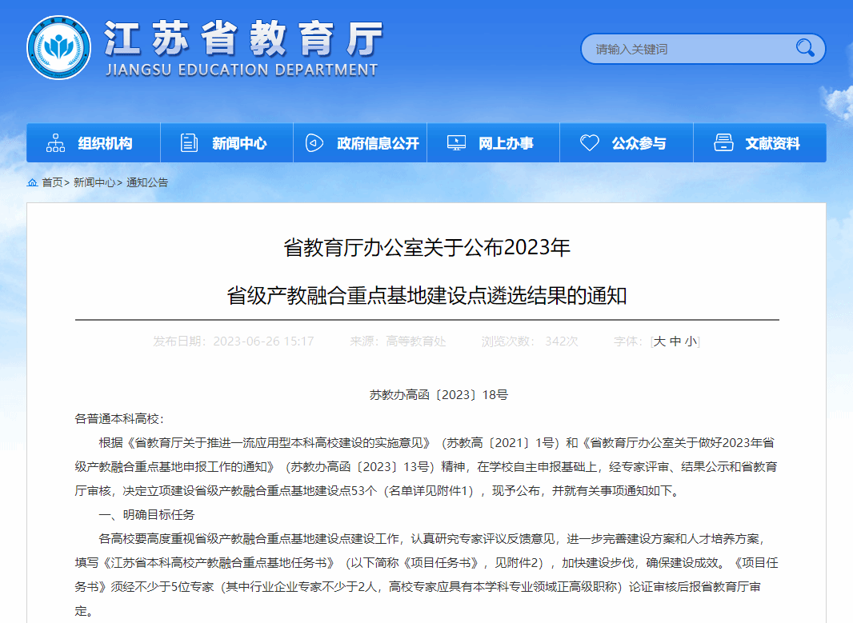Click the 网上办事 monitor icon

click(456, 143)
